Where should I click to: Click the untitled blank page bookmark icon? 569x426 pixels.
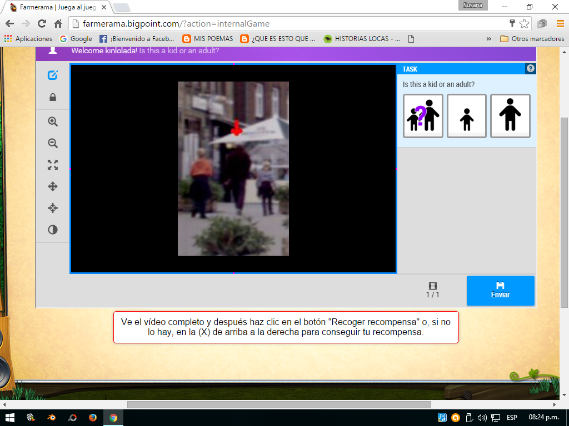point(411,39)
